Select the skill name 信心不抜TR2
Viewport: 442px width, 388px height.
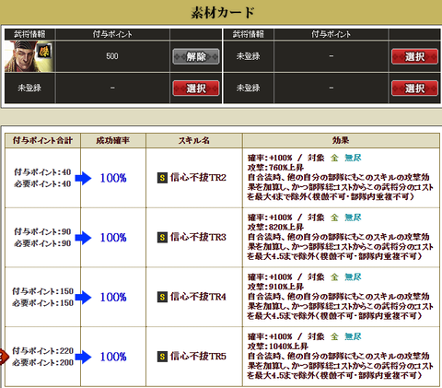[x=198, y=178]
